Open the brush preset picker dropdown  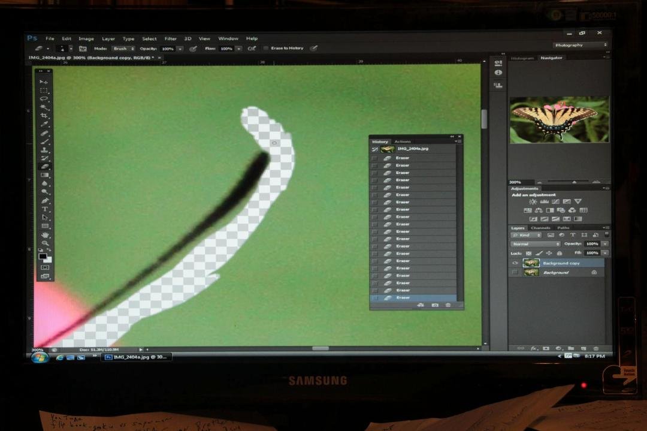click(x=71, y=49)
